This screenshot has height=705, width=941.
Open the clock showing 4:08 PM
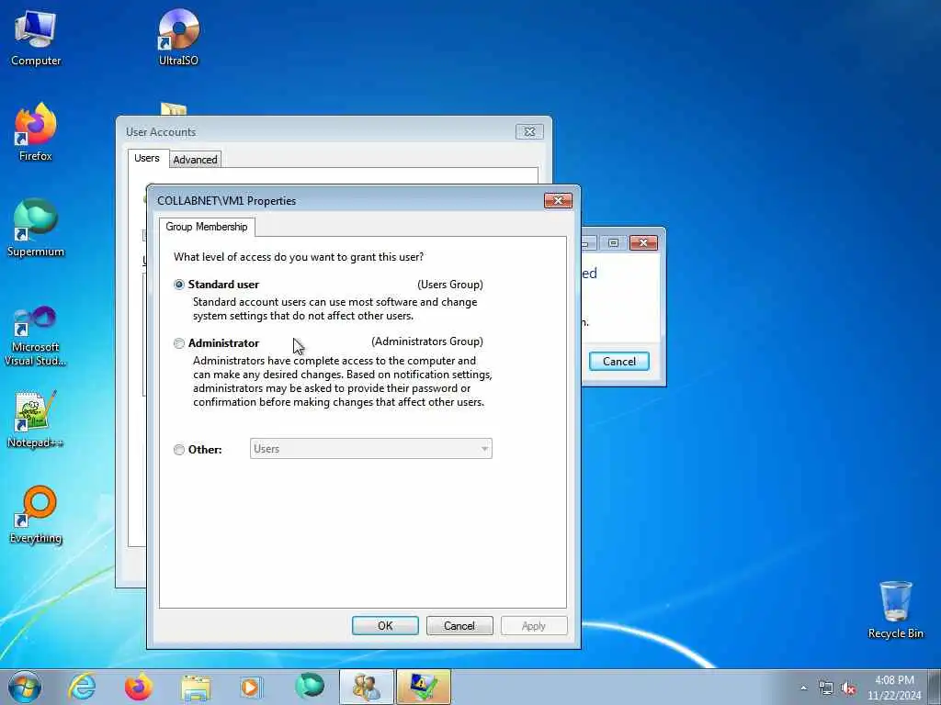pos(894,688)
